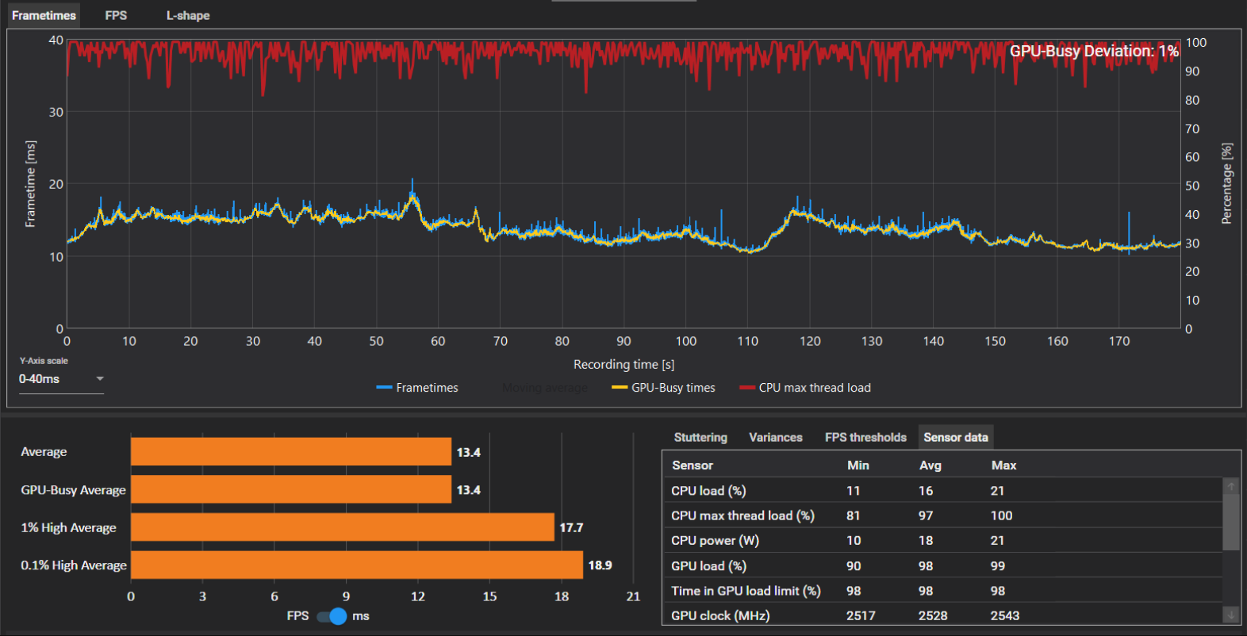The height and width of the screenshot is (636, 1247).
Task: Select the GPU load (%) row
Action: (x=942, y=565)
